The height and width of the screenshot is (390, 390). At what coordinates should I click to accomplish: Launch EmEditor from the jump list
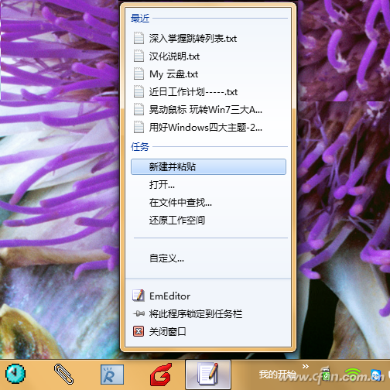pos(208,296)
